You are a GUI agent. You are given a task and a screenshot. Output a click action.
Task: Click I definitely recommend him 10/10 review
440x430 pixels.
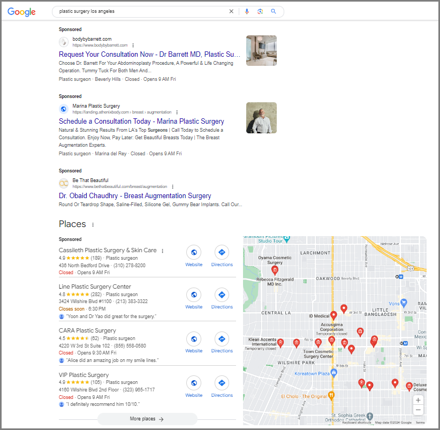pos(103,404)
